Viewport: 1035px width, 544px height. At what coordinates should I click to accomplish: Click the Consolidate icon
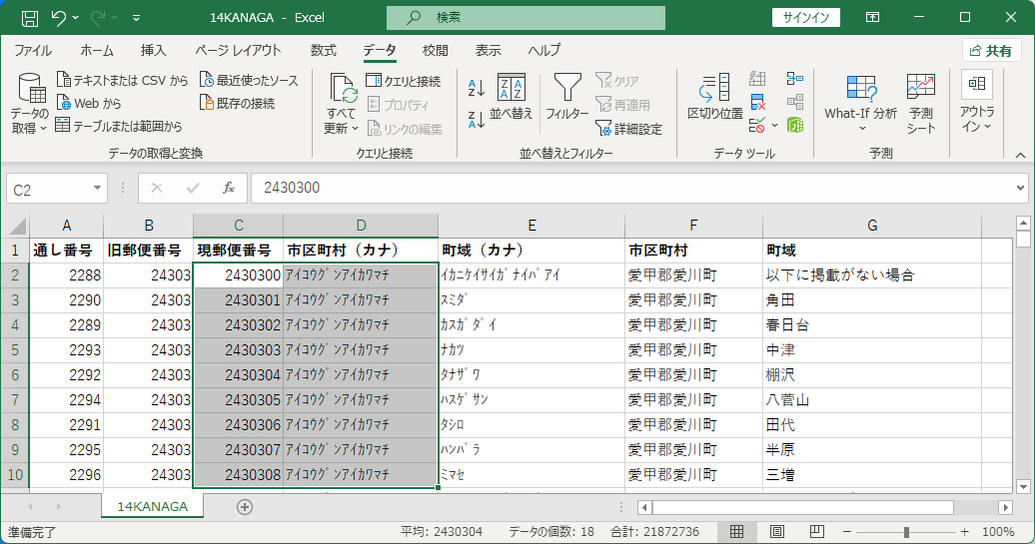795,79
